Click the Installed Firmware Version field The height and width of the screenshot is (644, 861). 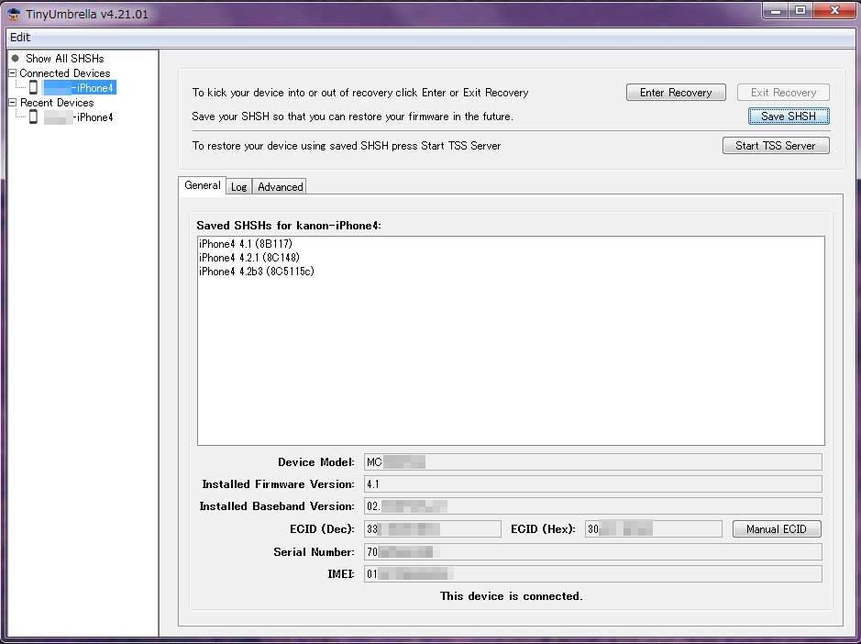[x=592, y=484]
